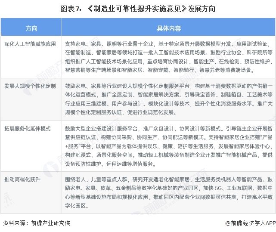
Task: Click the 发展大规模个性化定制 row label
Action: 30,86
